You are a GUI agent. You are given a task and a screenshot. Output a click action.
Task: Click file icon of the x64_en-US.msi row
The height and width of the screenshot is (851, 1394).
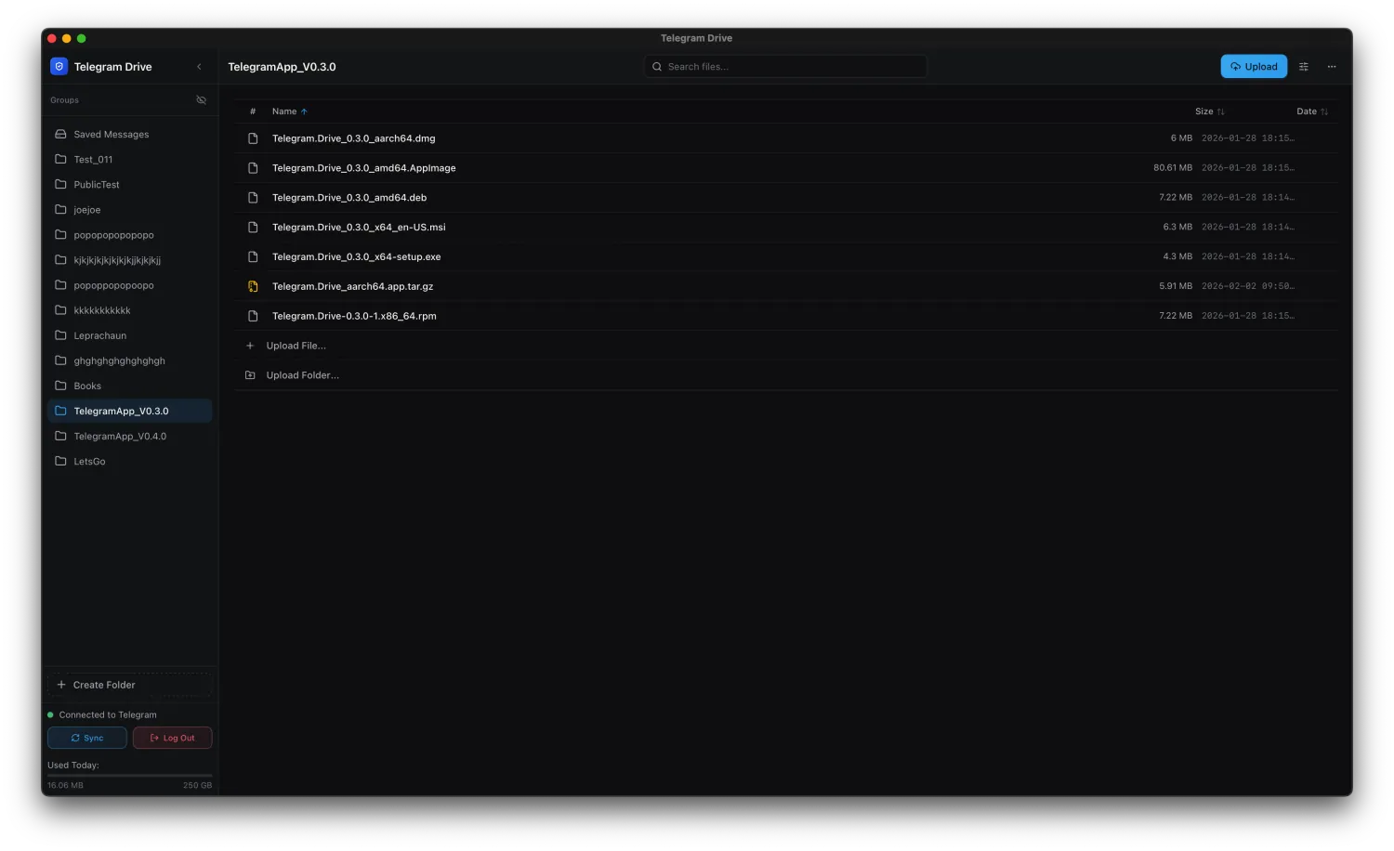(253, 228)
